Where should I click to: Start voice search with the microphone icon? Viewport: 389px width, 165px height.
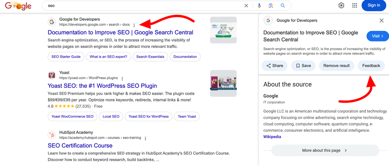click(259, 6)
